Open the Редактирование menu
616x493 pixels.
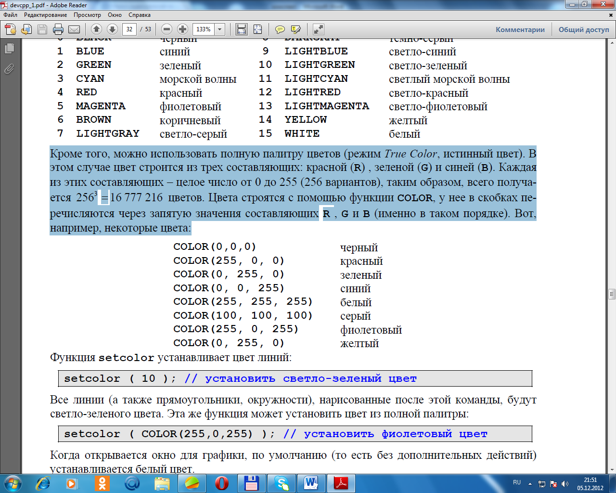coord(45,15)
